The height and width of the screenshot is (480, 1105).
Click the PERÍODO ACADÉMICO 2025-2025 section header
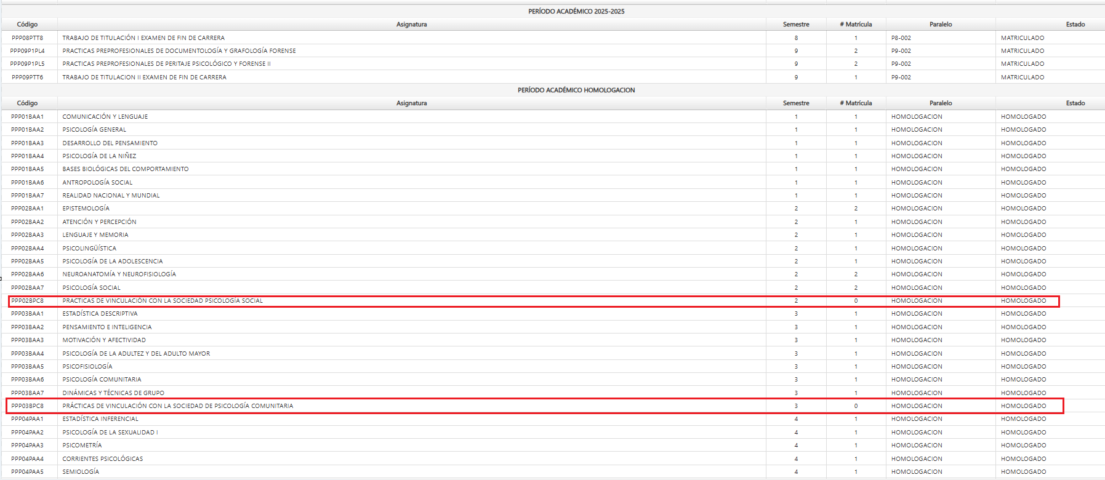(x=576, y=11)
